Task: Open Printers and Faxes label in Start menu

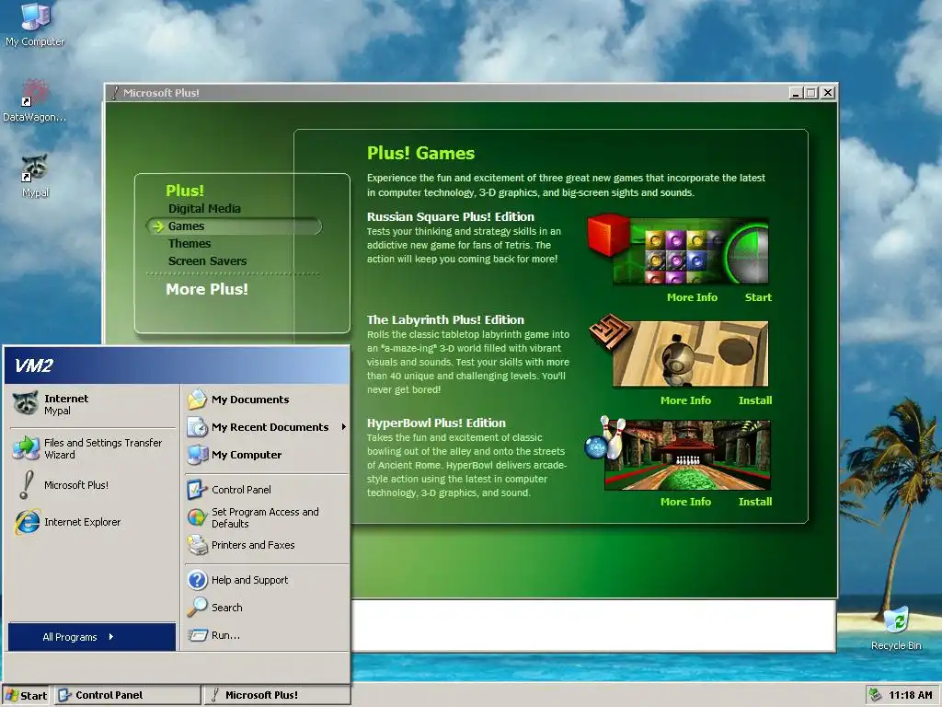Action: pos(253,545)
